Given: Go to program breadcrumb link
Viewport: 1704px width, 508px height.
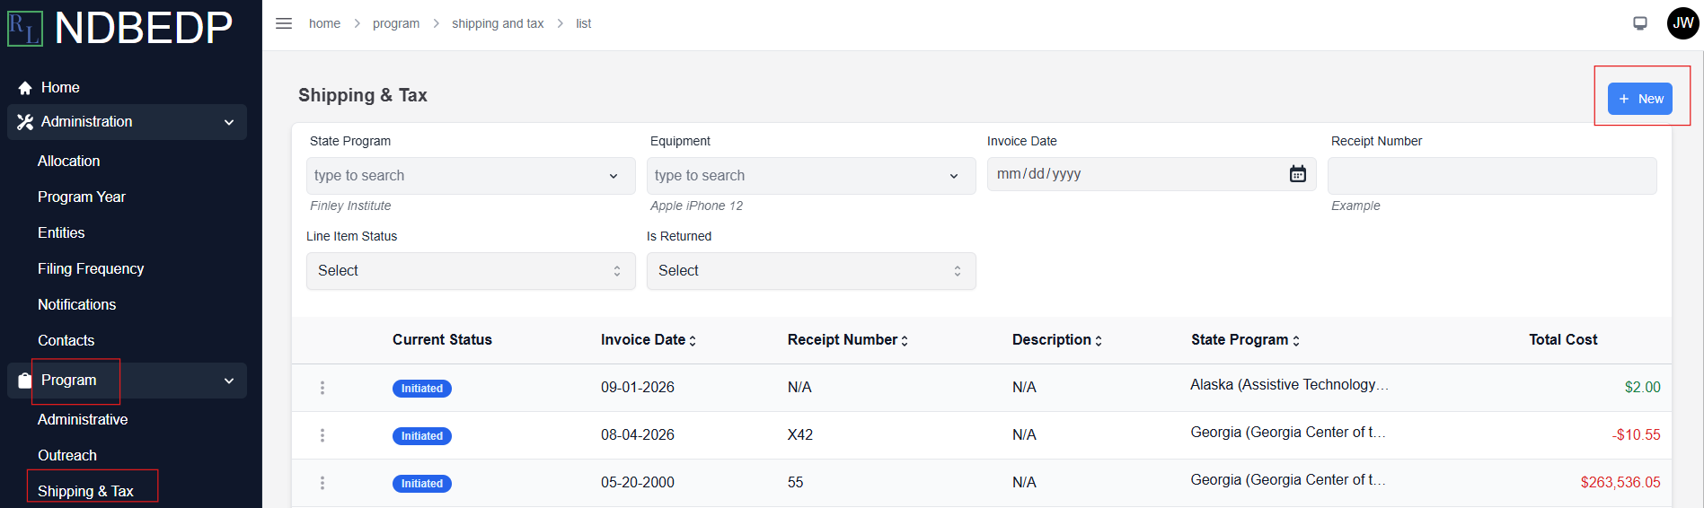Looking at the screenshot, I should click(x=396, y=23).
